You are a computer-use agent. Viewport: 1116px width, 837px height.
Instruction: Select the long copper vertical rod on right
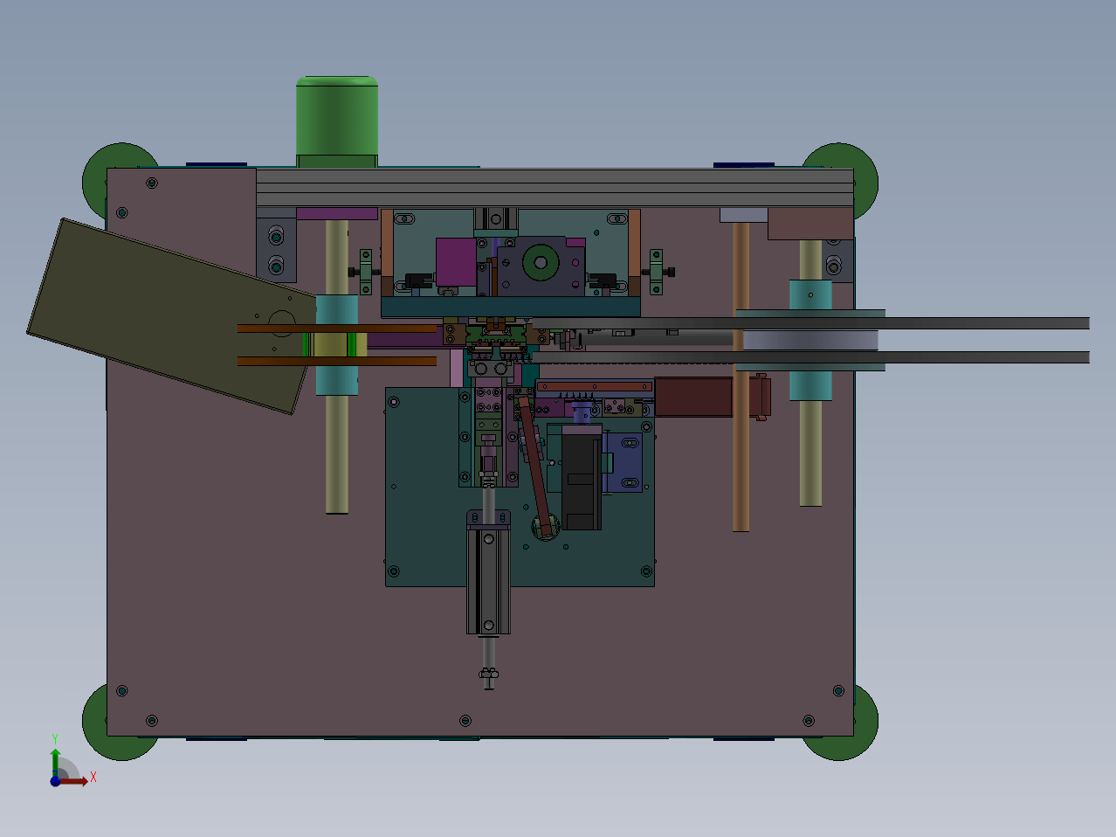click(741, 377)
